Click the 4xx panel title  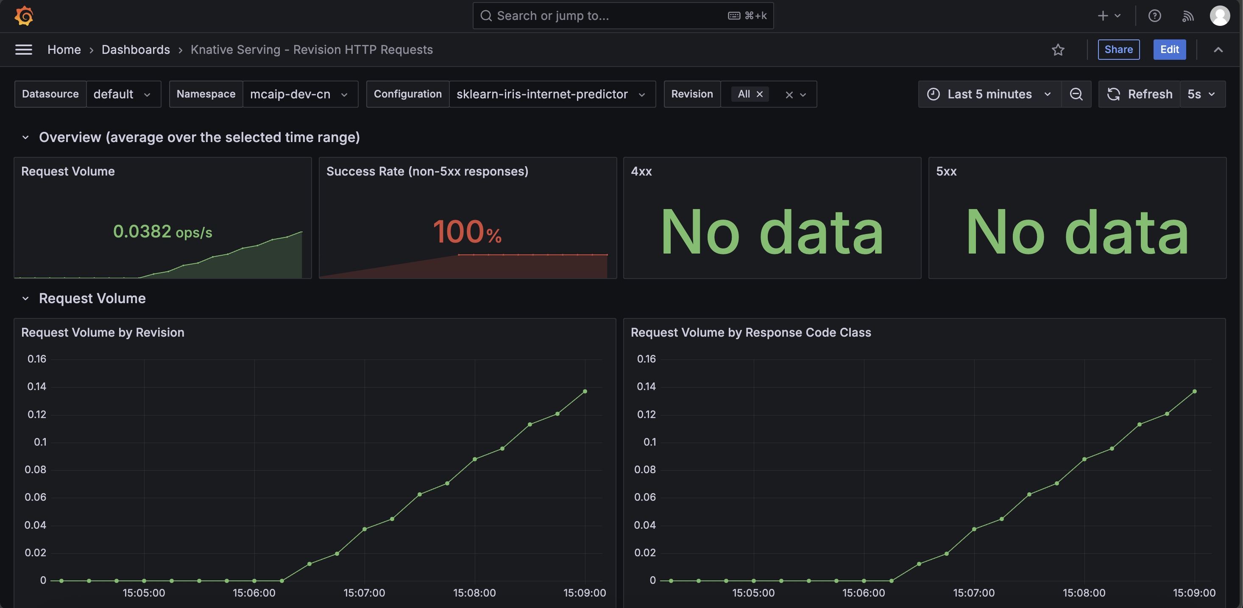click(641, 171)
